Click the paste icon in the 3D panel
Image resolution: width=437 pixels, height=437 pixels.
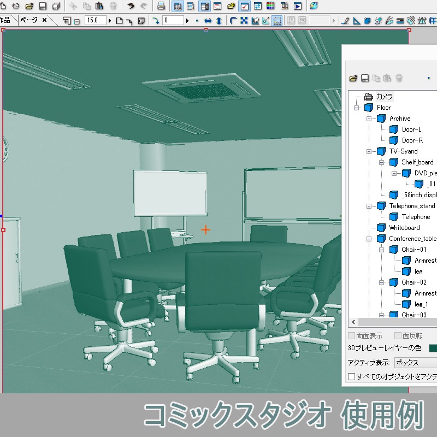coord(387,79)
